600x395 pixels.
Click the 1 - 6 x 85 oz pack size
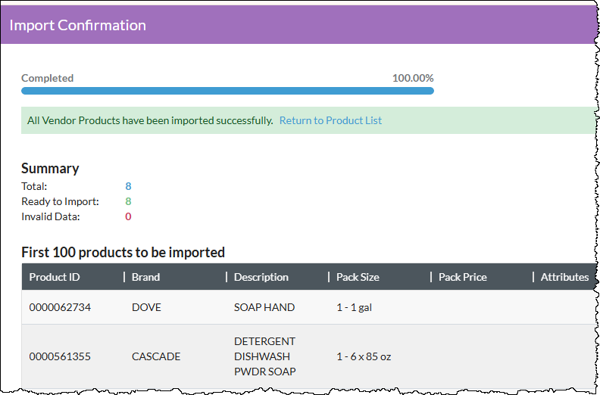(x=364, y=356)
